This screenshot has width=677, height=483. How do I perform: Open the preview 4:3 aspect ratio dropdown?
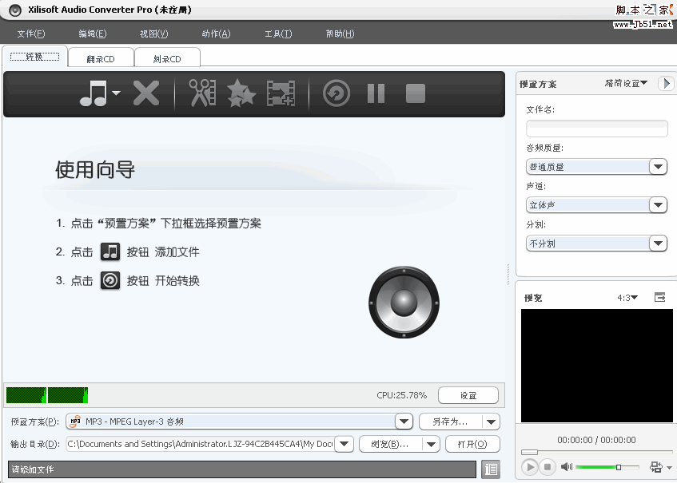627,298
